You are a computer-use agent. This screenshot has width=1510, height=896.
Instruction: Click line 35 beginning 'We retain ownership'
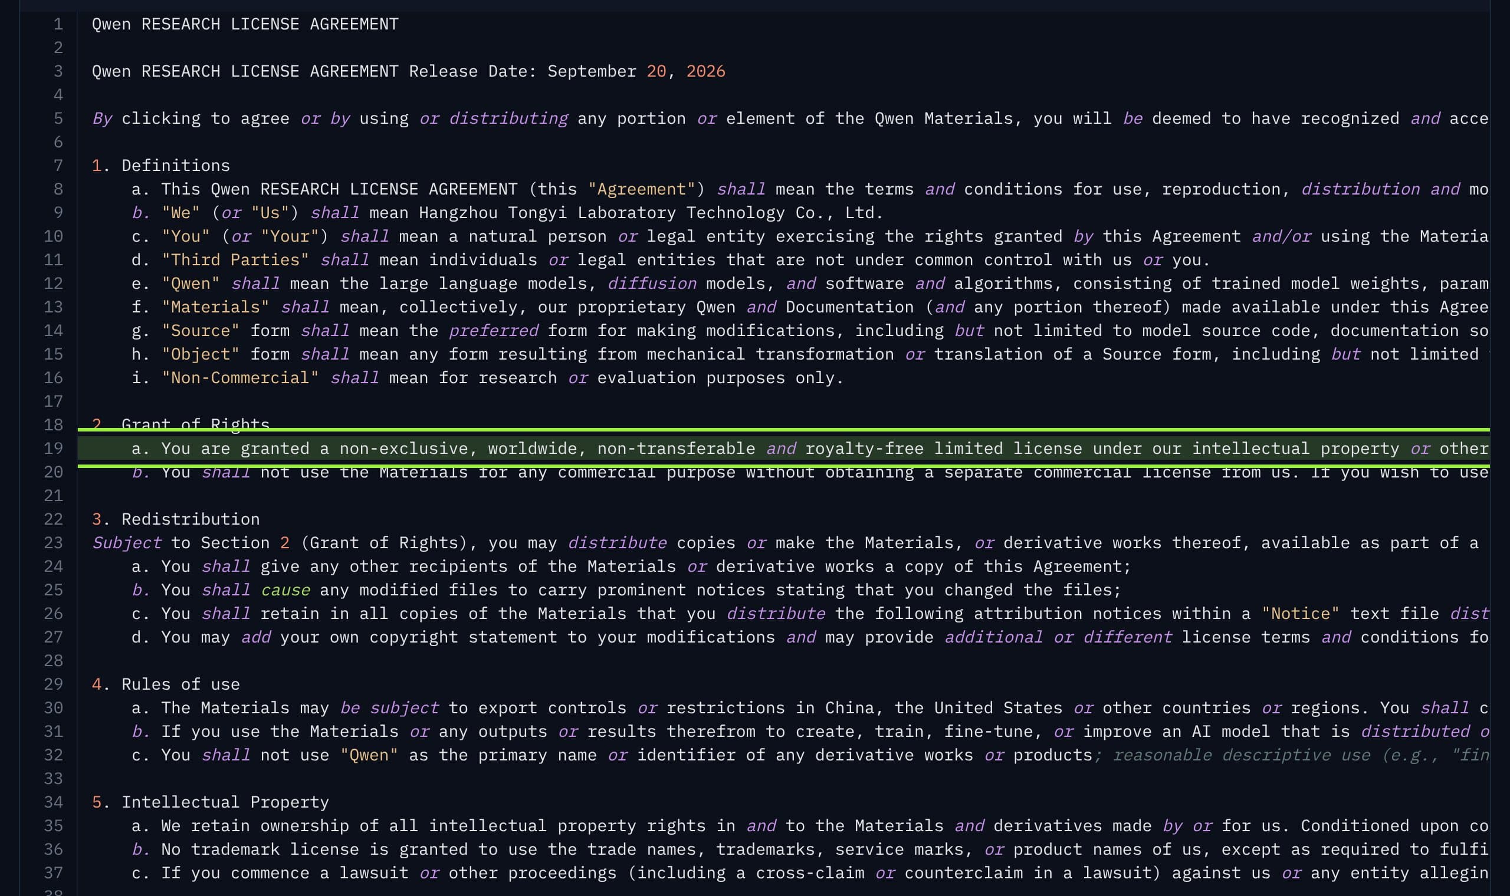pyautogui.click(x=810, y=825)
